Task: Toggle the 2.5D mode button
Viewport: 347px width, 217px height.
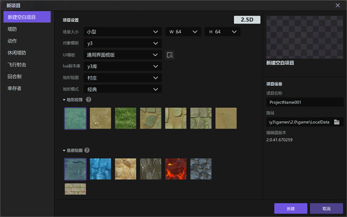Action: point(247,20)
